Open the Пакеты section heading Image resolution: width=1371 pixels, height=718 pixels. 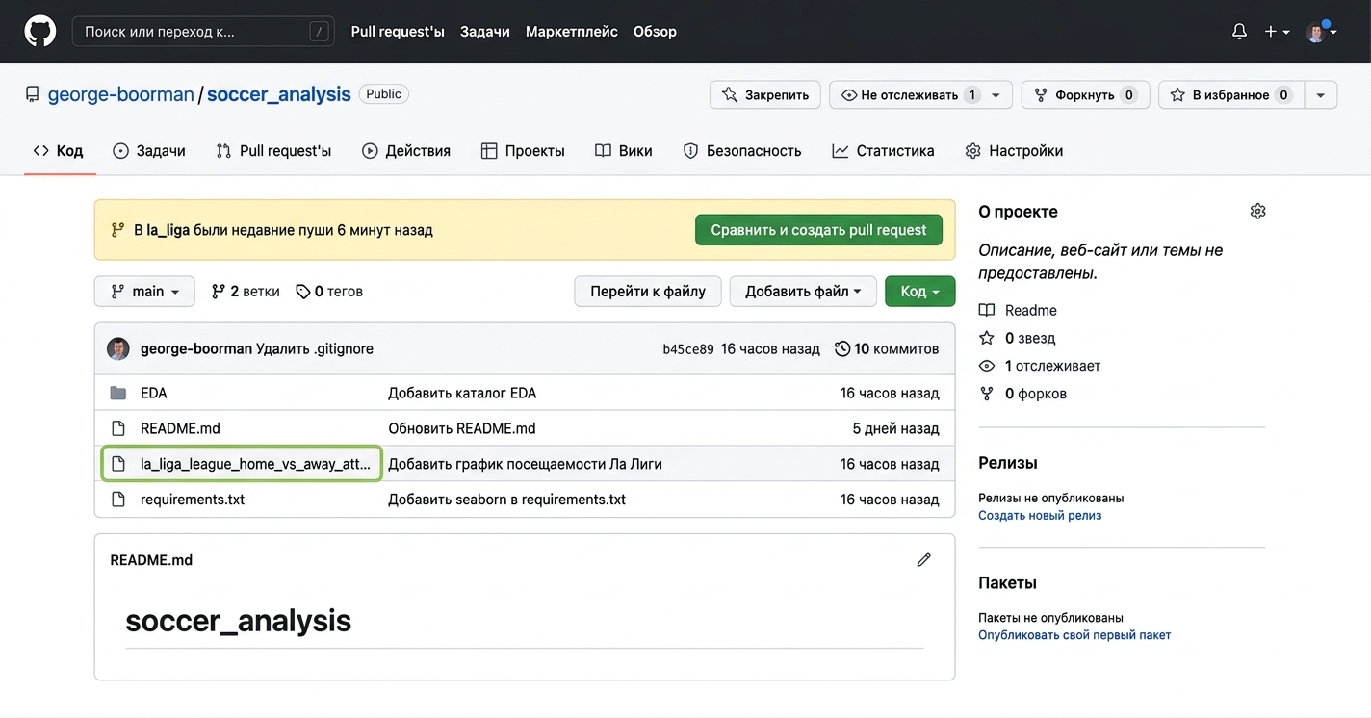coord(1007,582)
